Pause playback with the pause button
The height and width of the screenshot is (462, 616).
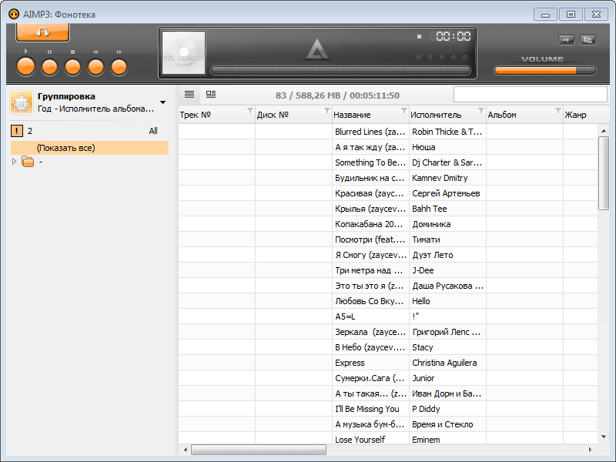point(49,67)
